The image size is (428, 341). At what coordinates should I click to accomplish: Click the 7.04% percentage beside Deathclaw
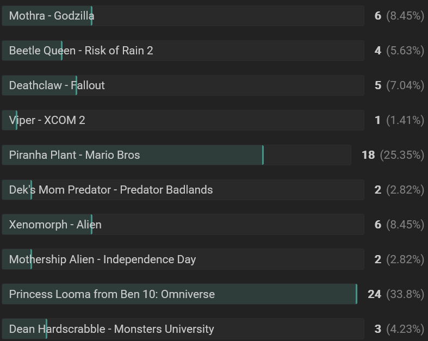[x=405, y=85]
